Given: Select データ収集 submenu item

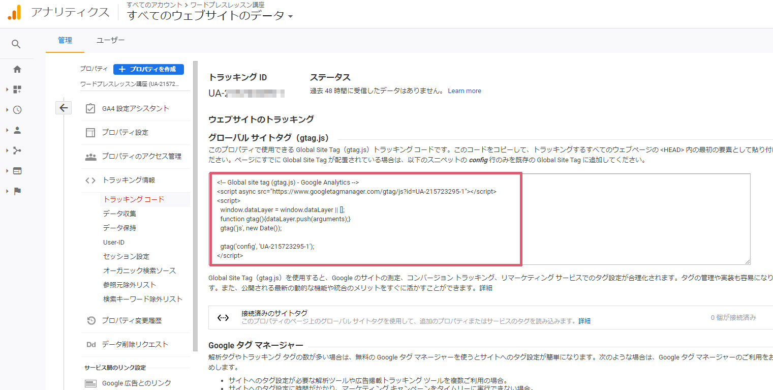Looking at the screenshot, I should pyautogui.click(x=119, y=214).
